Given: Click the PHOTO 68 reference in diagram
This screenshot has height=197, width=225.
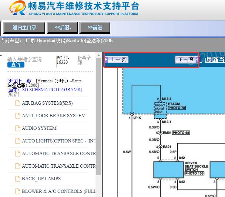Looking at the screenshot, I should click(181, 132).
